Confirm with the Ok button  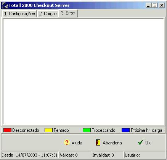(x=144, y=143)
